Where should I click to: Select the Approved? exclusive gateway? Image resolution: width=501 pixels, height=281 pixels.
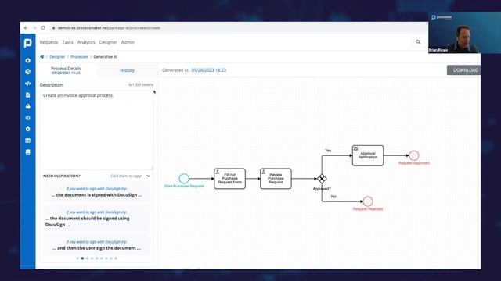click(x=322, y=179)
